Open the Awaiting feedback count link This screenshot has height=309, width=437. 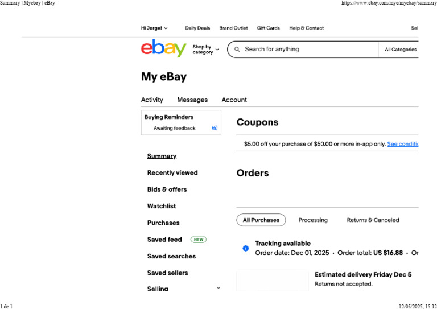215,128
